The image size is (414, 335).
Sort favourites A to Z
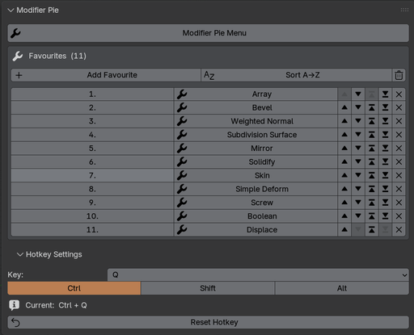pyautogui.click(x=296, y=75)
